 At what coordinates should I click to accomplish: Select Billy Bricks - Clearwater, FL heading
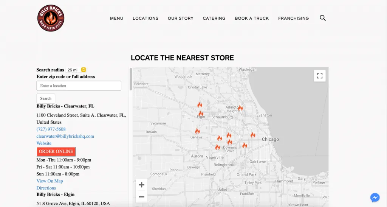(65, 106)
